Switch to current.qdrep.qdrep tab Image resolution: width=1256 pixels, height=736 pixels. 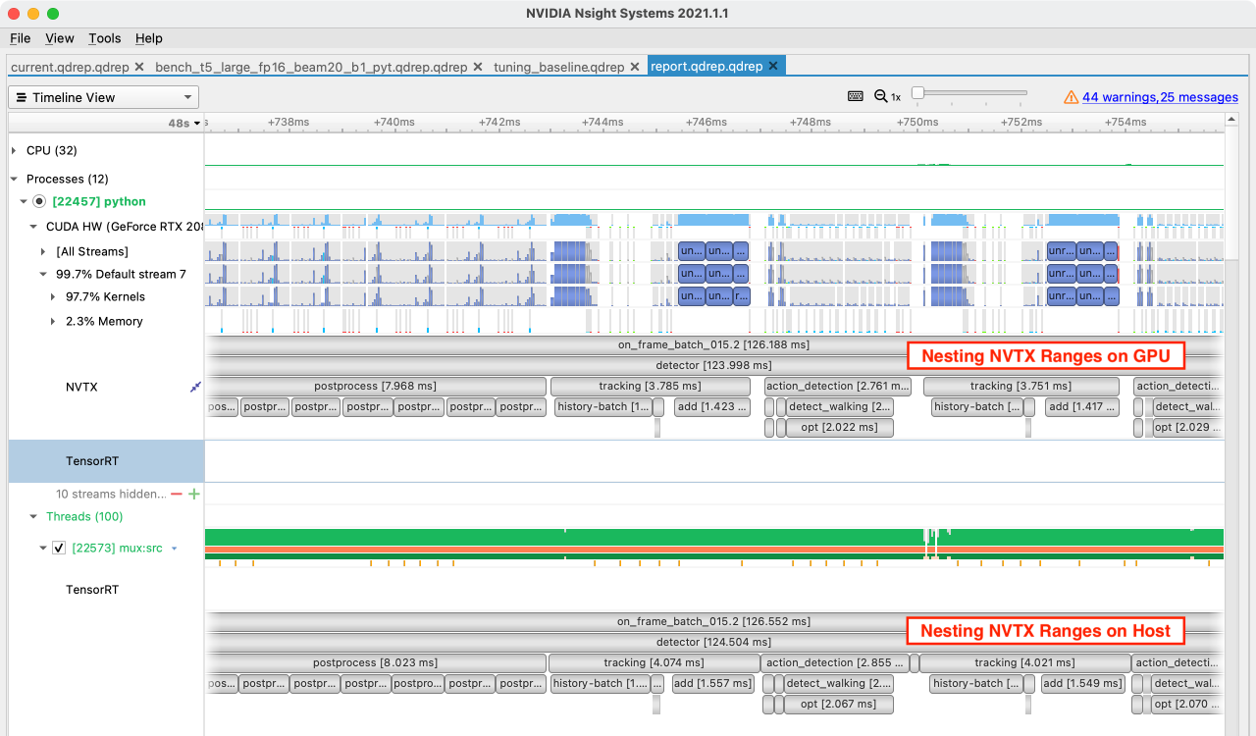70,67
